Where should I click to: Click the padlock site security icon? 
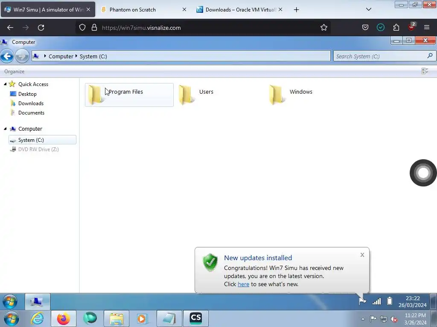(x=94, y=28)
